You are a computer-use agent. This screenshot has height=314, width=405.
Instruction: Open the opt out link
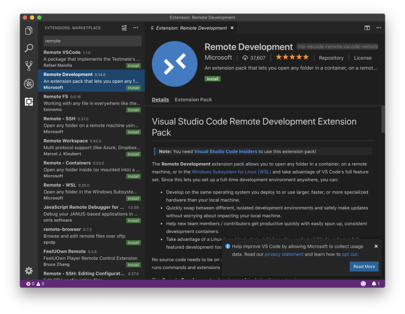coord(349,254)
